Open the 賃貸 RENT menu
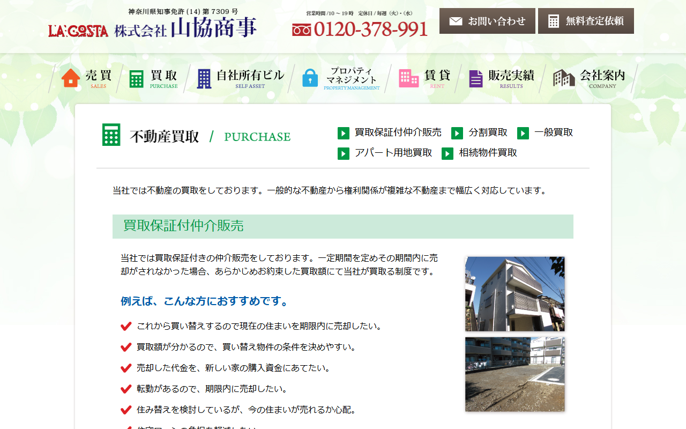Screen dimensions: 686x429 [x=424, y=78]
